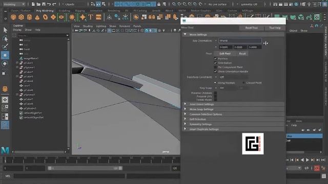Open the viewport Shading menu
328x184 pixels.
pos(88,26)
